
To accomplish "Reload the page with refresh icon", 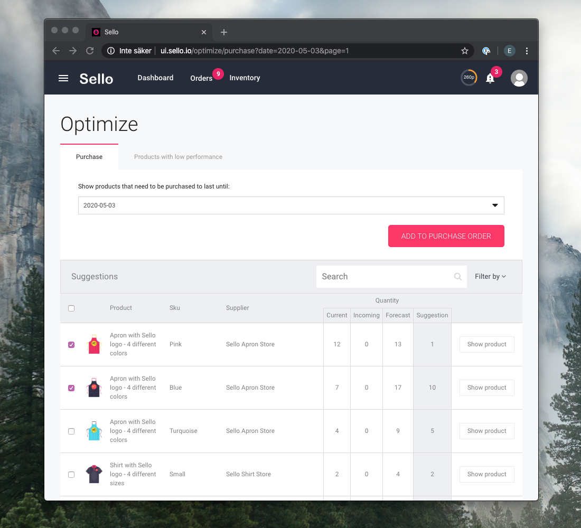I will tap(90, 51).
